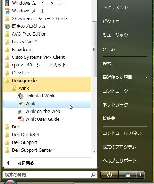
Task: Expand Dell QuickSet folder
Action: coord(47,135)
